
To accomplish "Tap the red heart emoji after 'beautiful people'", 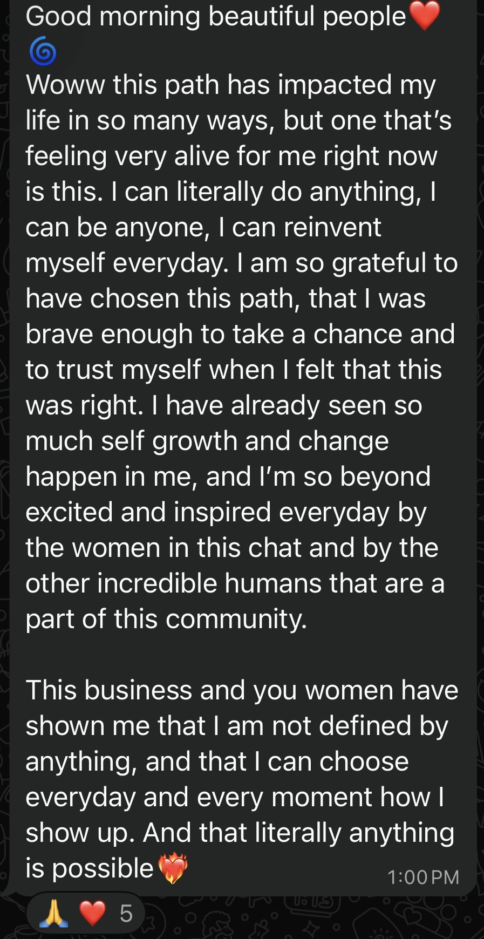I will [x=425, y=16].
